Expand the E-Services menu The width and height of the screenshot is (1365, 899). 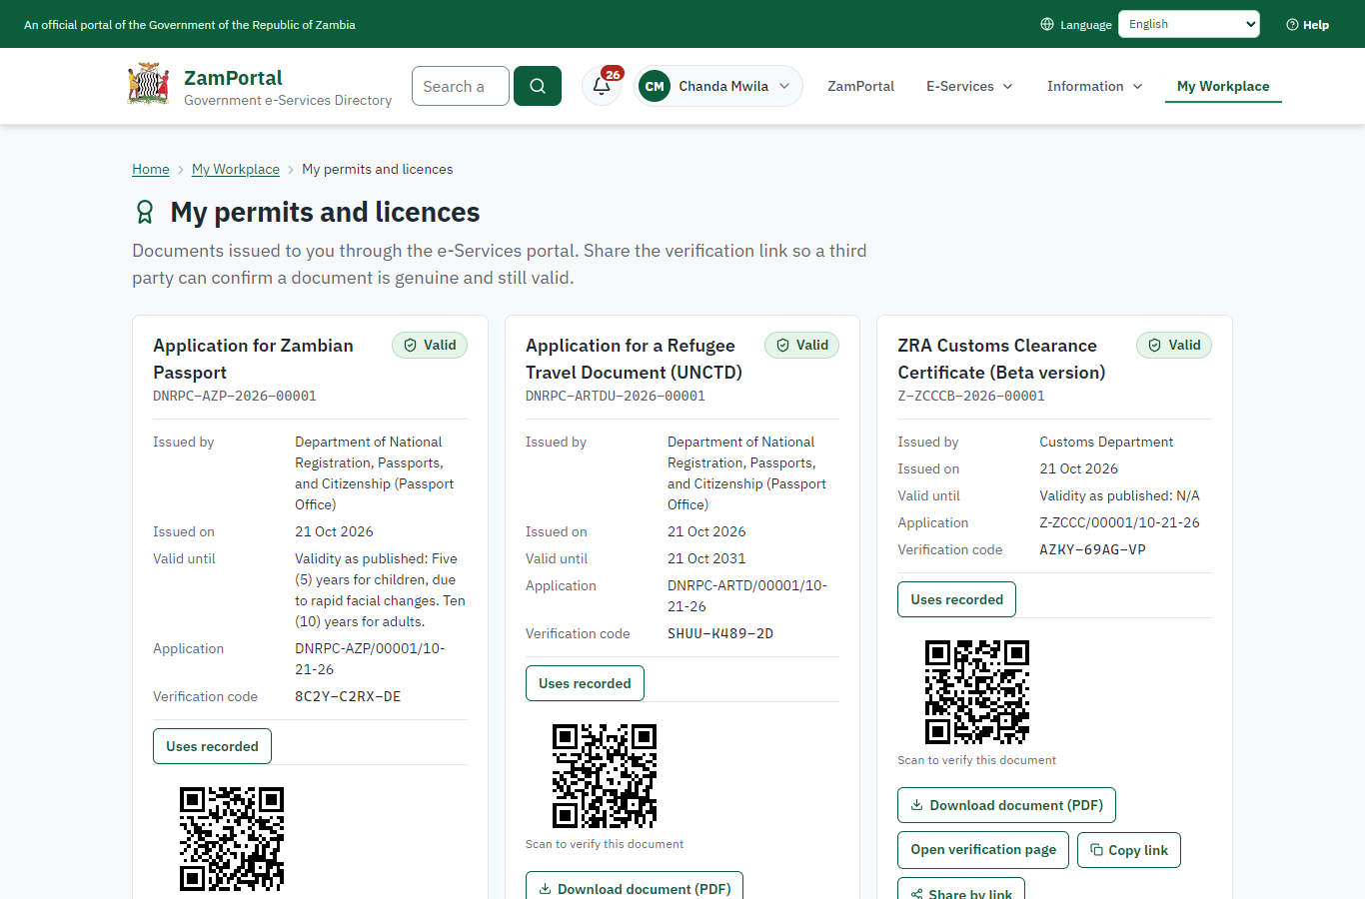coord(969,86)
